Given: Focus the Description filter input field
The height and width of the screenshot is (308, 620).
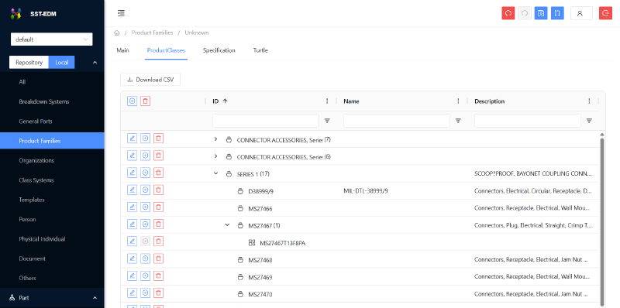Looking at the screenshot, I should click(528, 121).
